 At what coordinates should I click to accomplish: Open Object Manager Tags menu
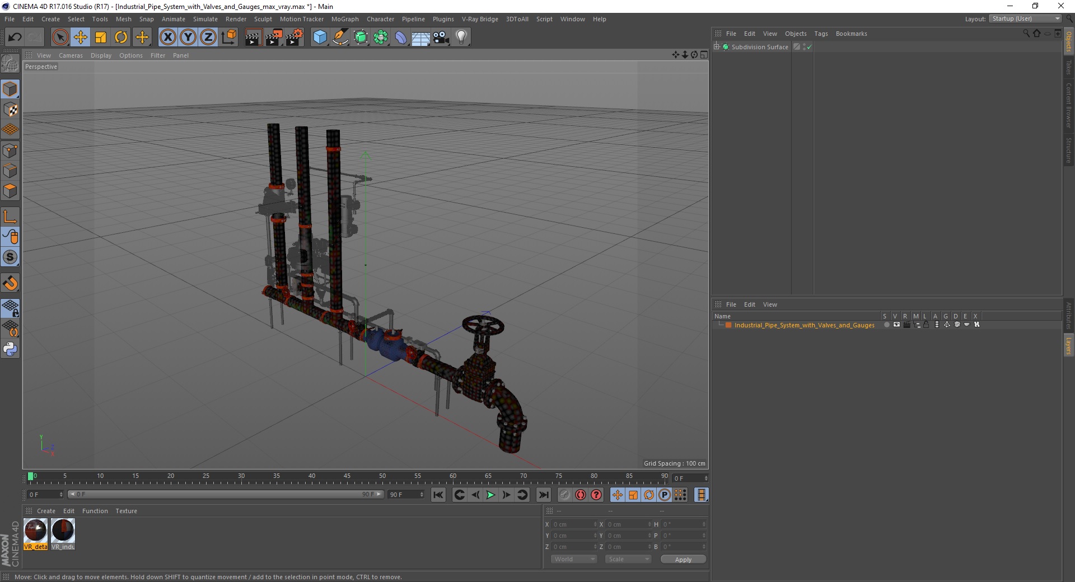coord(821,34)
